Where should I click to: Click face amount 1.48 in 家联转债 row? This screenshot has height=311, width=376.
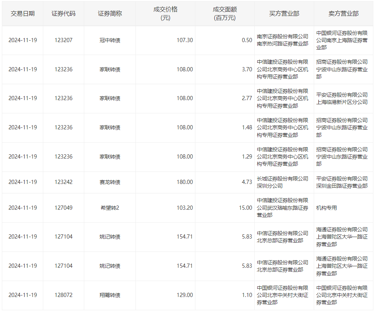247,127
